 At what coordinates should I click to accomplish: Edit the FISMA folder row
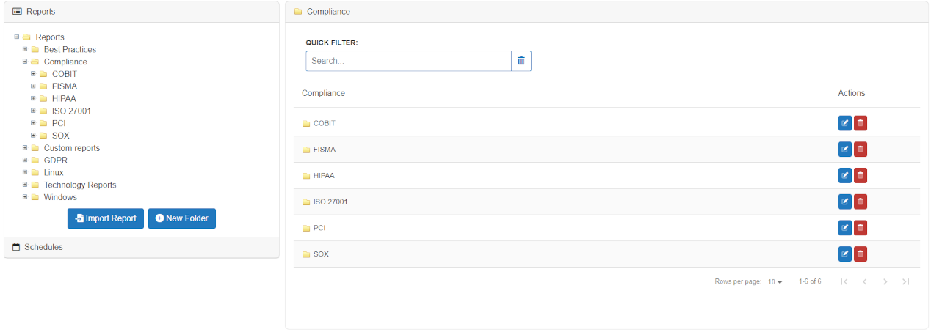tap(845, 149)
